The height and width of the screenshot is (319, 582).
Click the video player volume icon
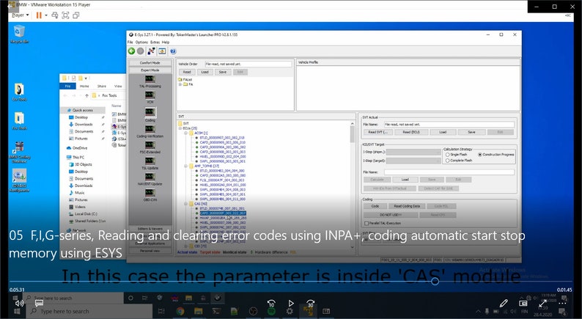tap(19, 303)
